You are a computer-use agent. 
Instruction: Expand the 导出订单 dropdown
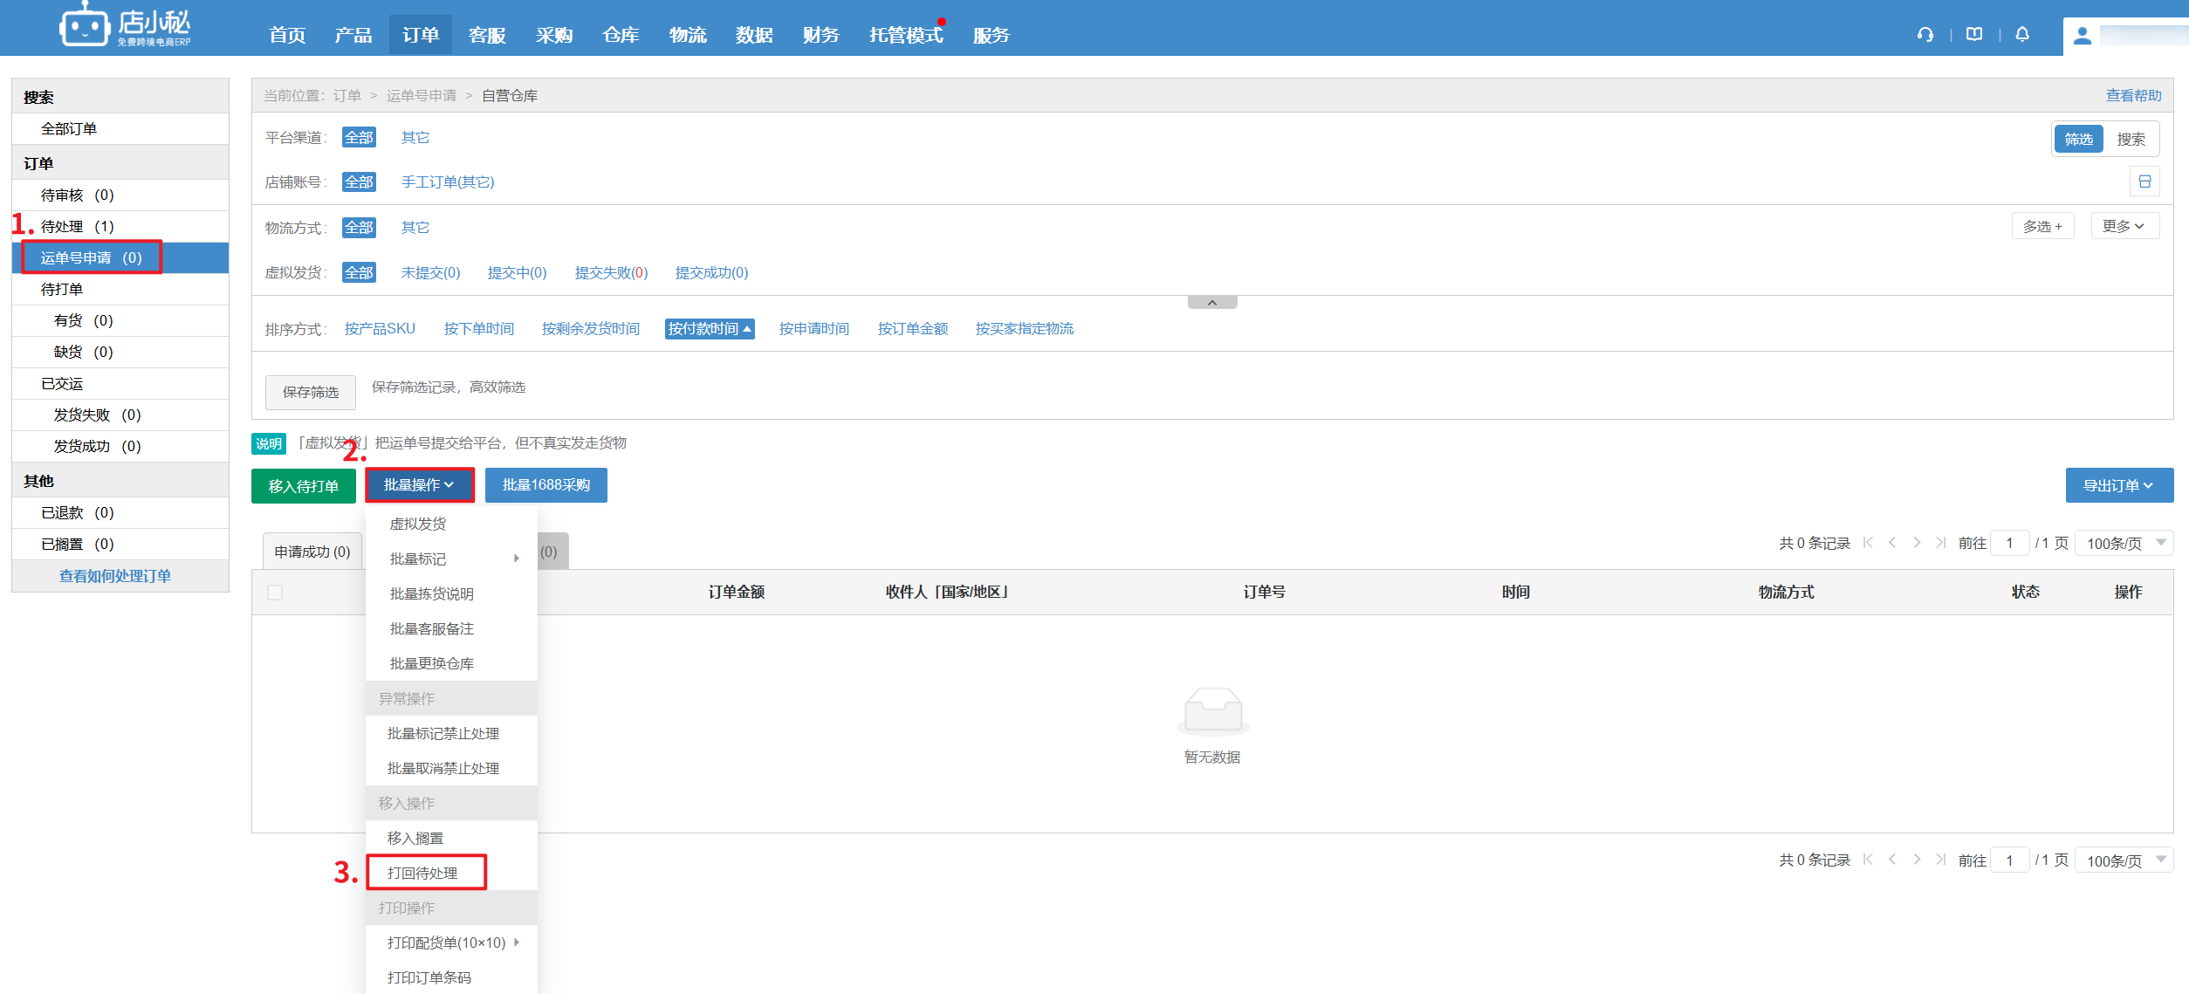[x=2118, y=485]
